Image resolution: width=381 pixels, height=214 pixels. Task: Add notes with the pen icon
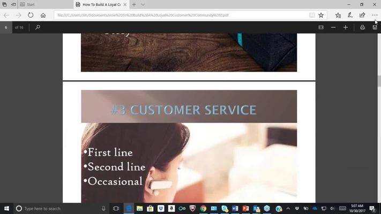coord(350,15)
